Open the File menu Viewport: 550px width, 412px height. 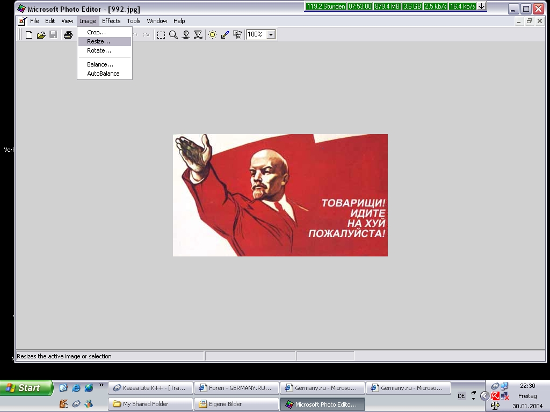click(34, 21)
